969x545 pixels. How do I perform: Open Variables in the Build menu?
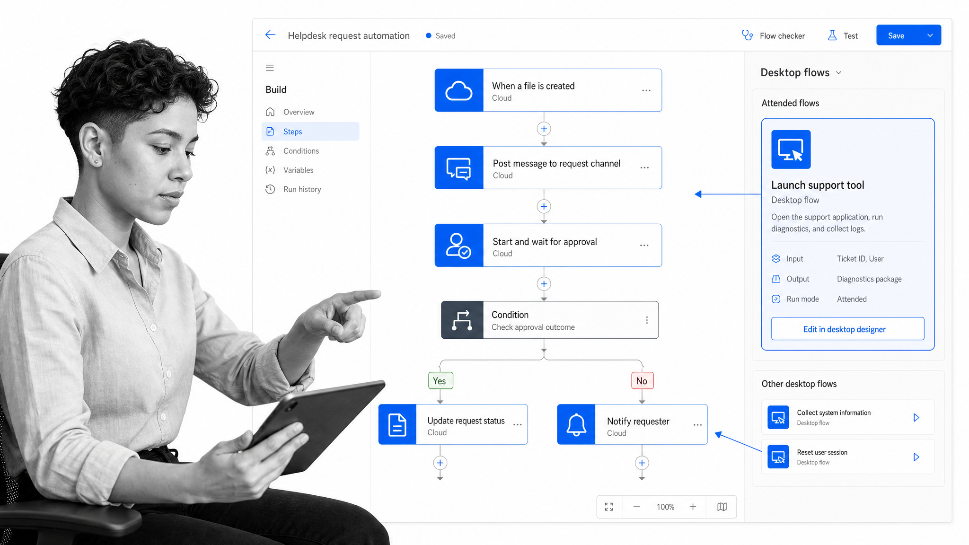[x=310, y=170]
